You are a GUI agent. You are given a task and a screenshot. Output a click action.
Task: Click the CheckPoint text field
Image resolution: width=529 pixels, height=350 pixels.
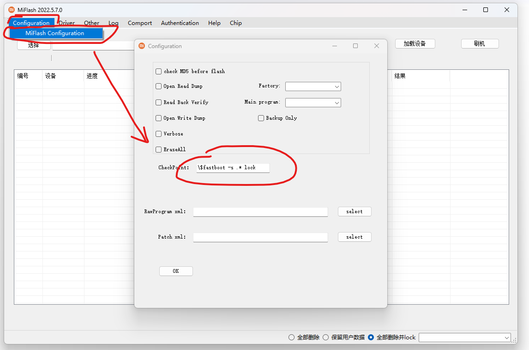pyautogui.click(x=233, y=168)
